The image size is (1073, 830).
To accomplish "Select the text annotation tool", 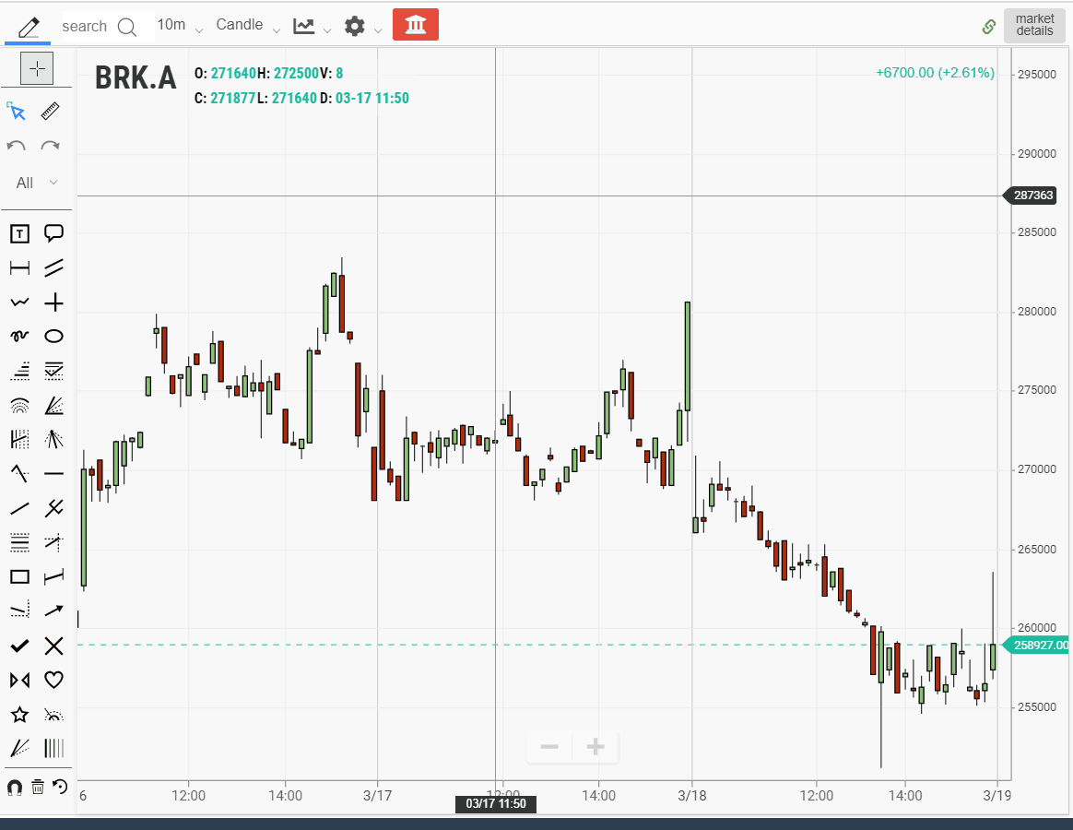I will point(19,234).
